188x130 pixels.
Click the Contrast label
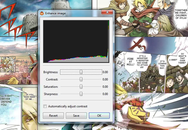click(52, 79)
